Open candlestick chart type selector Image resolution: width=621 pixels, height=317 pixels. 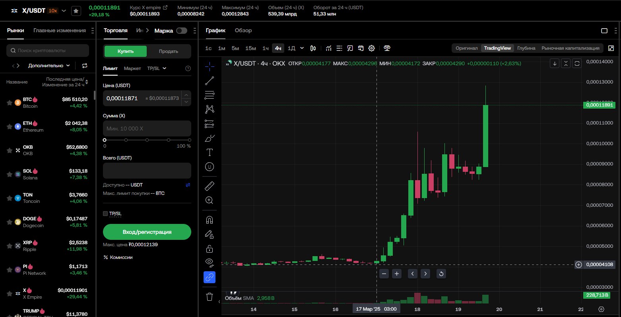pyautogui.click(x=313, y=48)
